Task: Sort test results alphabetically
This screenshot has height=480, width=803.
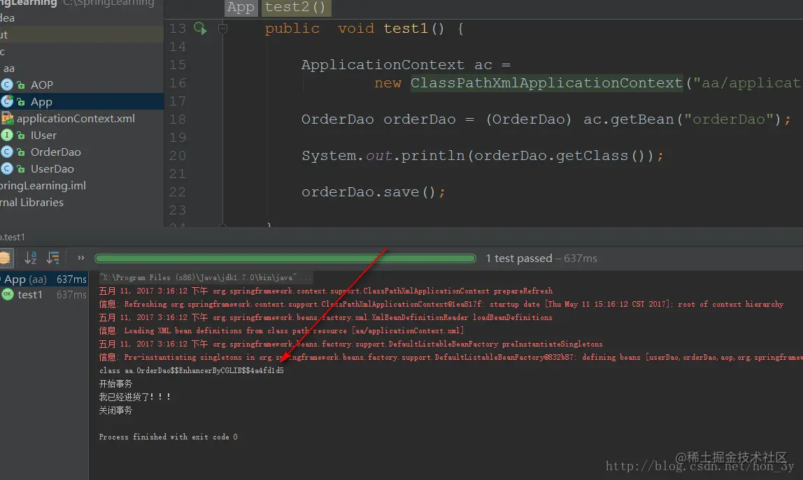Action: [31, 258]
